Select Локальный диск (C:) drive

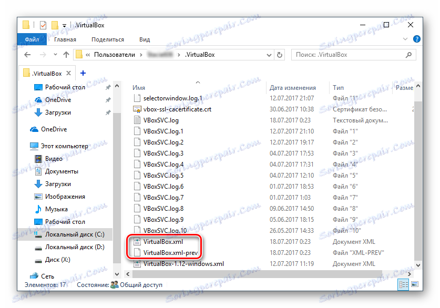(x=75, y=234)
